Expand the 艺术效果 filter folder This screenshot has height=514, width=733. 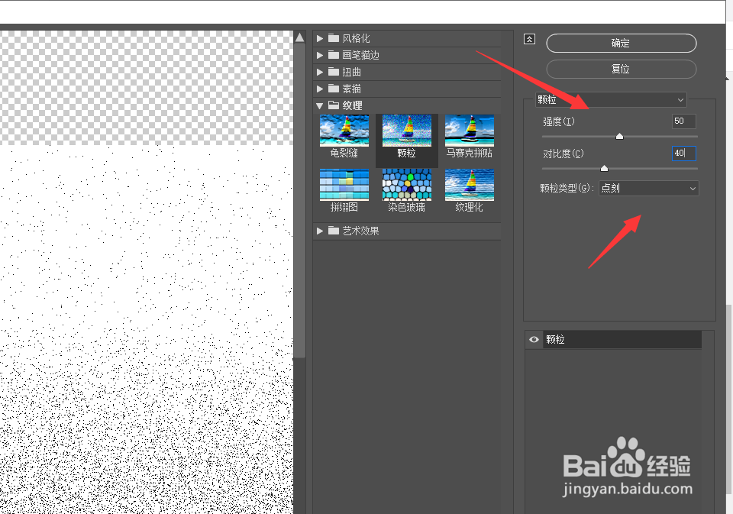(x=320, y=231)
